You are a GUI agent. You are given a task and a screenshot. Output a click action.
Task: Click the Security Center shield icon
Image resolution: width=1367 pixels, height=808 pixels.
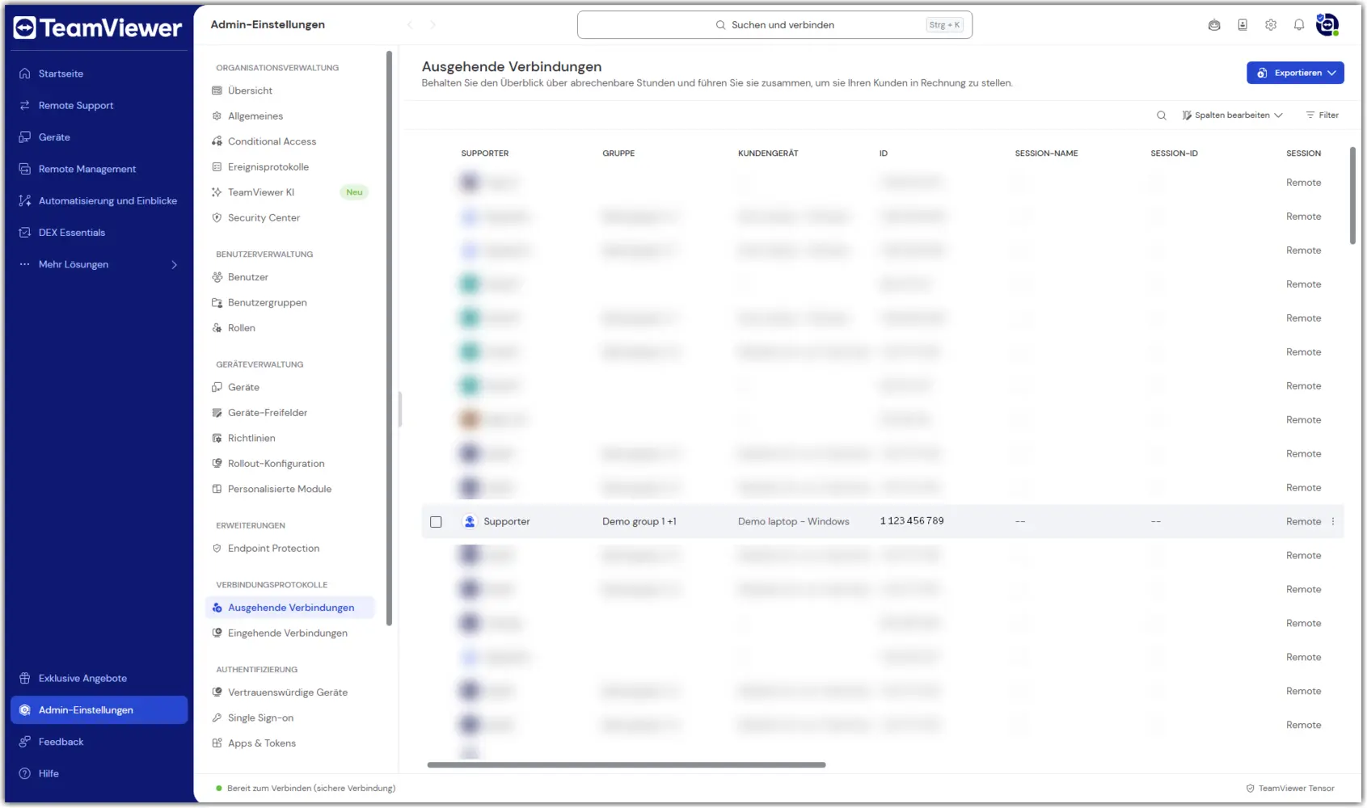[x=217, y=218]
